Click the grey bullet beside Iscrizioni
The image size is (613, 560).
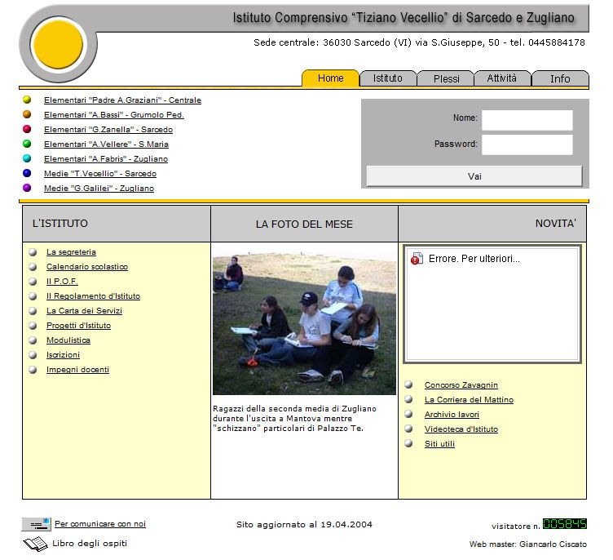tap(33, 355)
